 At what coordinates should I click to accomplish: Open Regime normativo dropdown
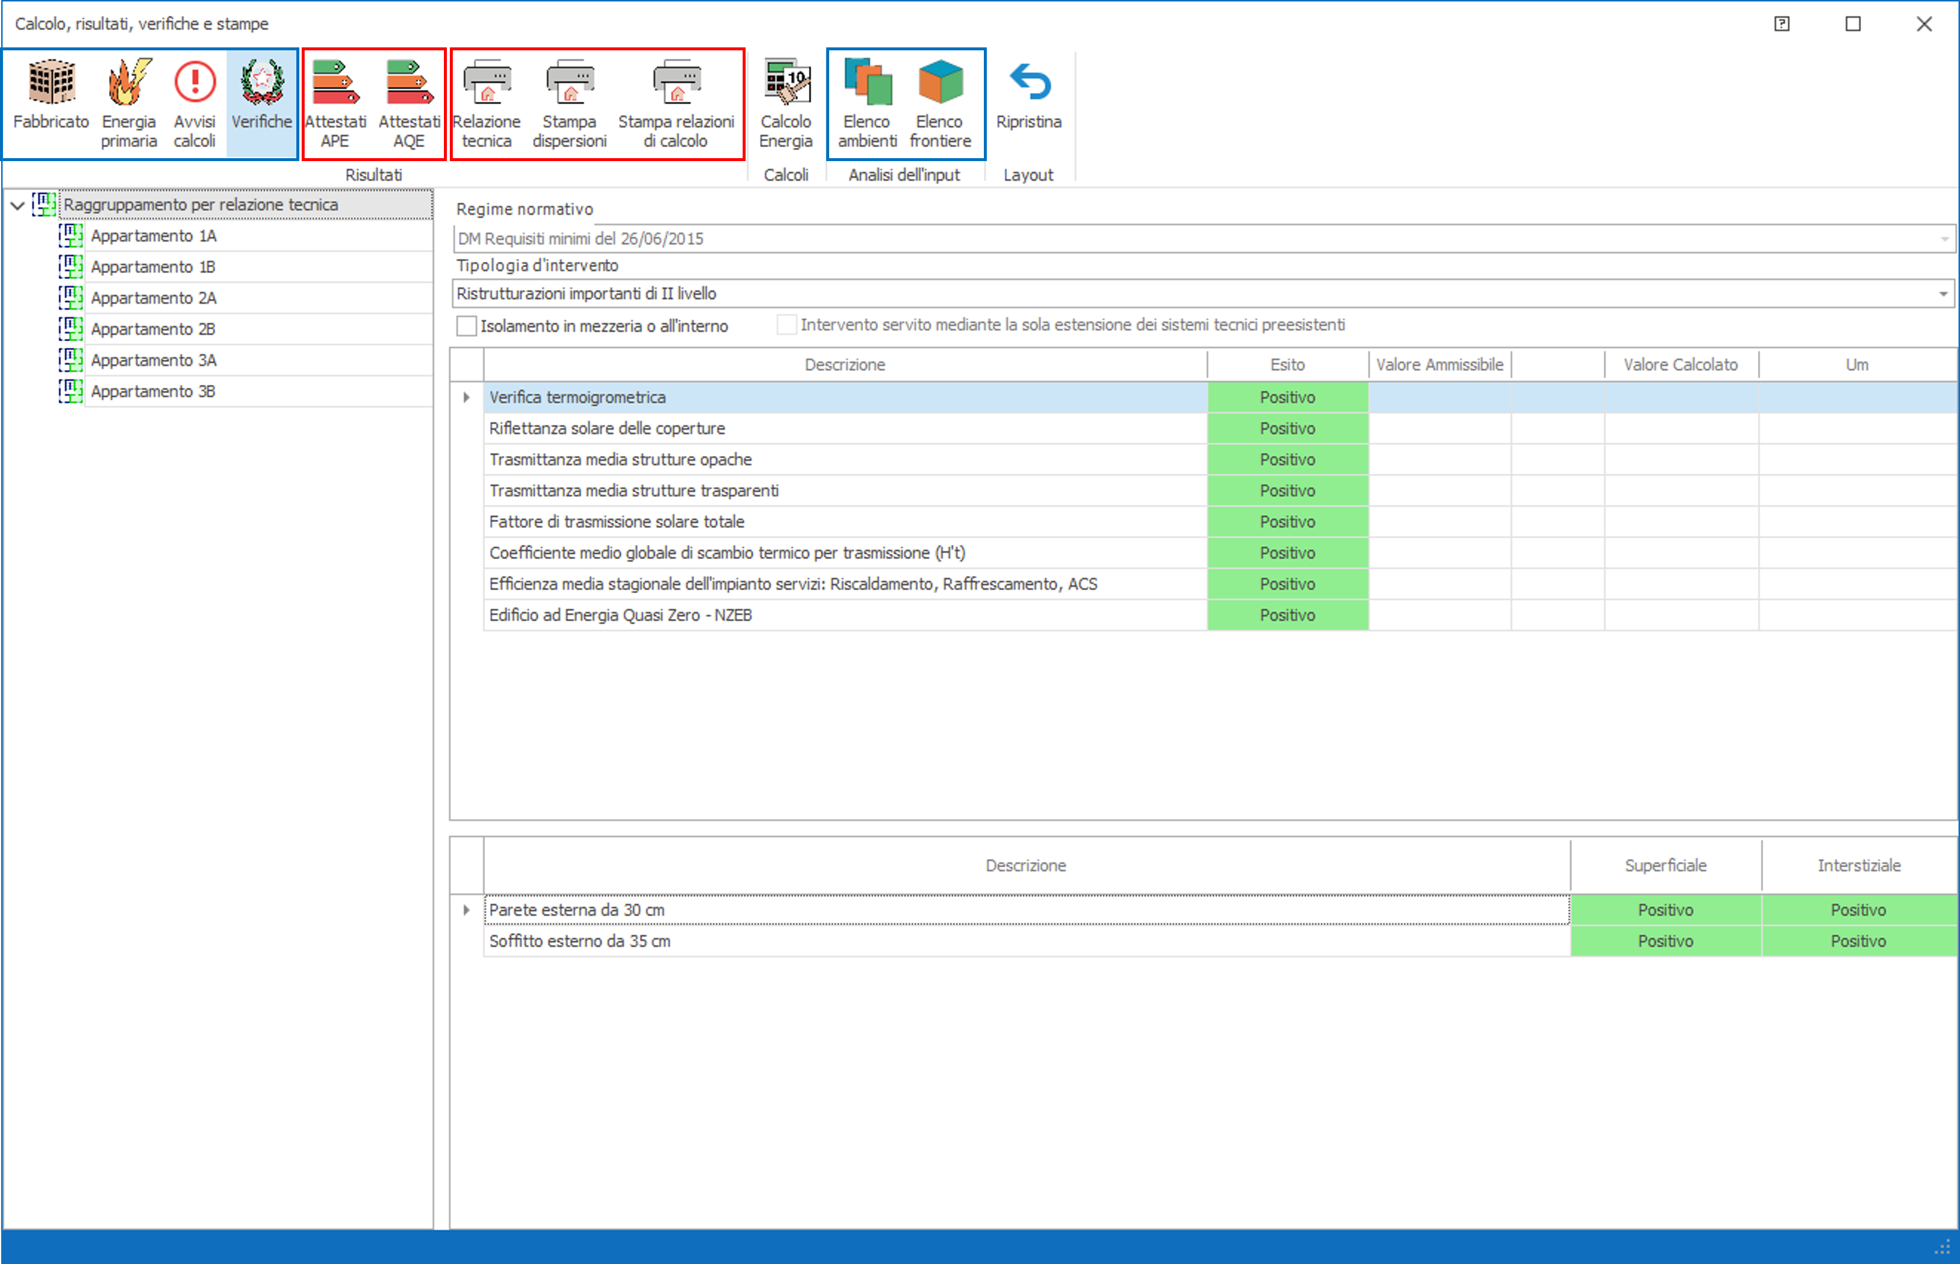pos(1943,239)
